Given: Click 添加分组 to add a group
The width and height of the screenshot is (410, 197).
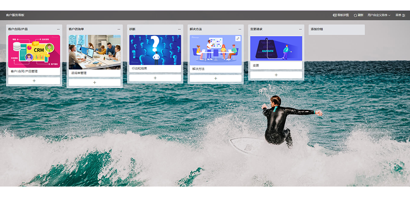Looking at the screenshot, I should tap(336, 29).
